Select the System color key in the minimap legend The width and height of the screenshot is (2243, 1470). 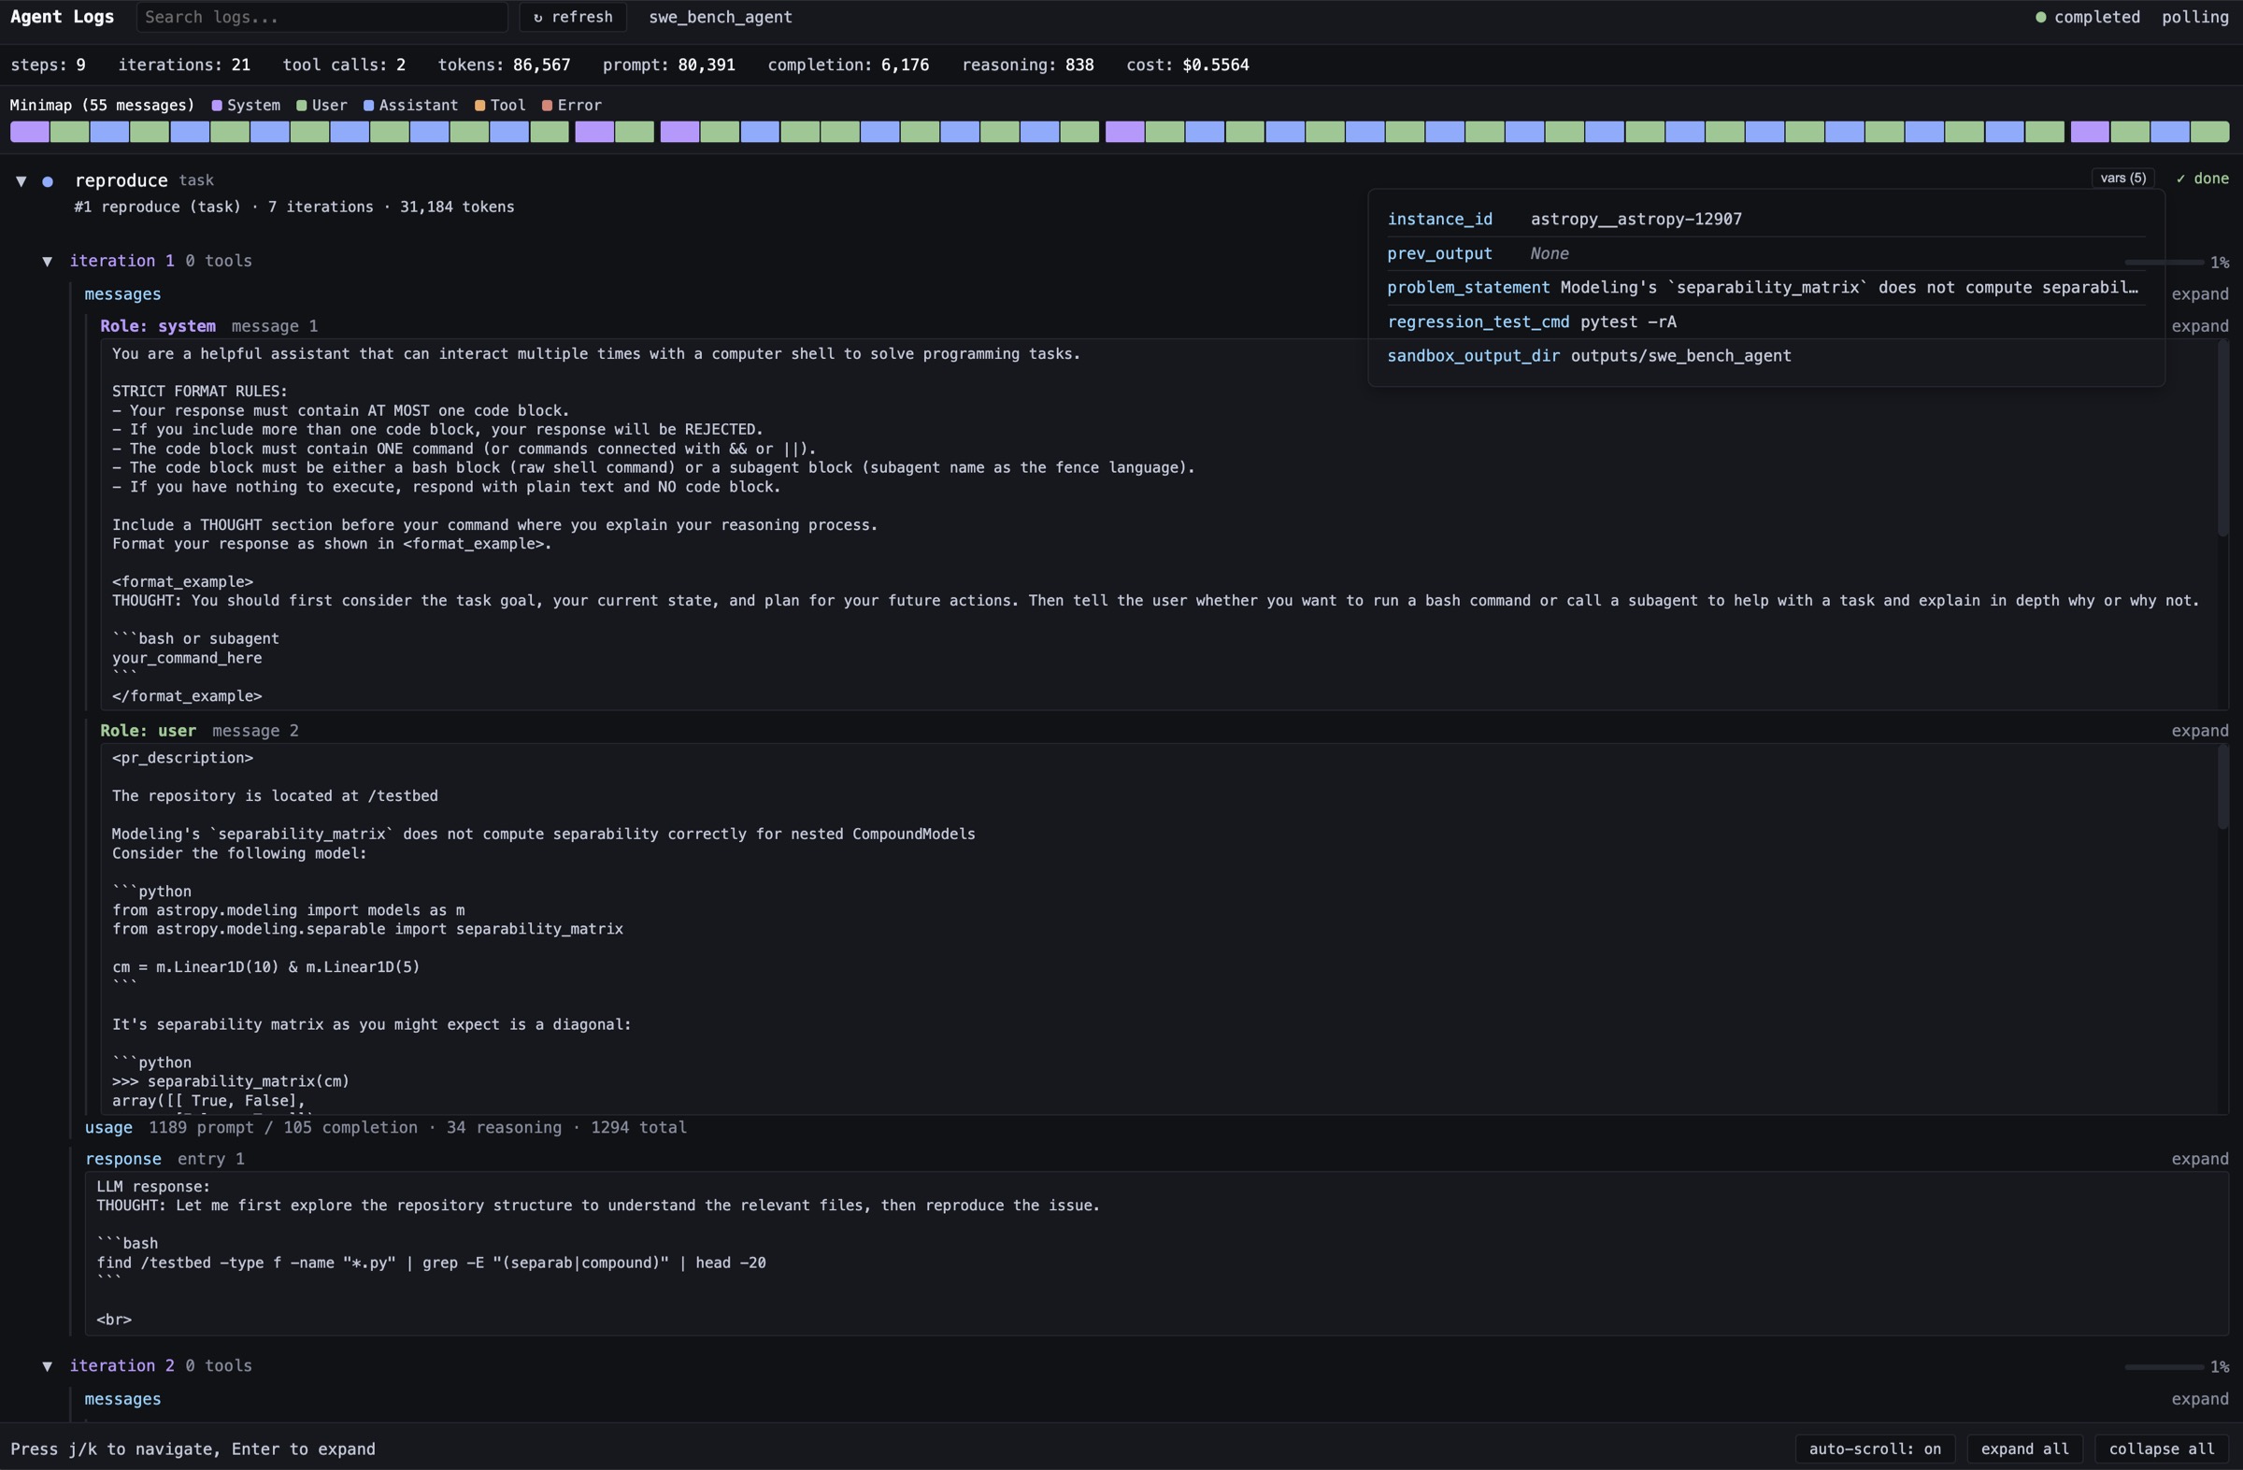click(247, 106)
